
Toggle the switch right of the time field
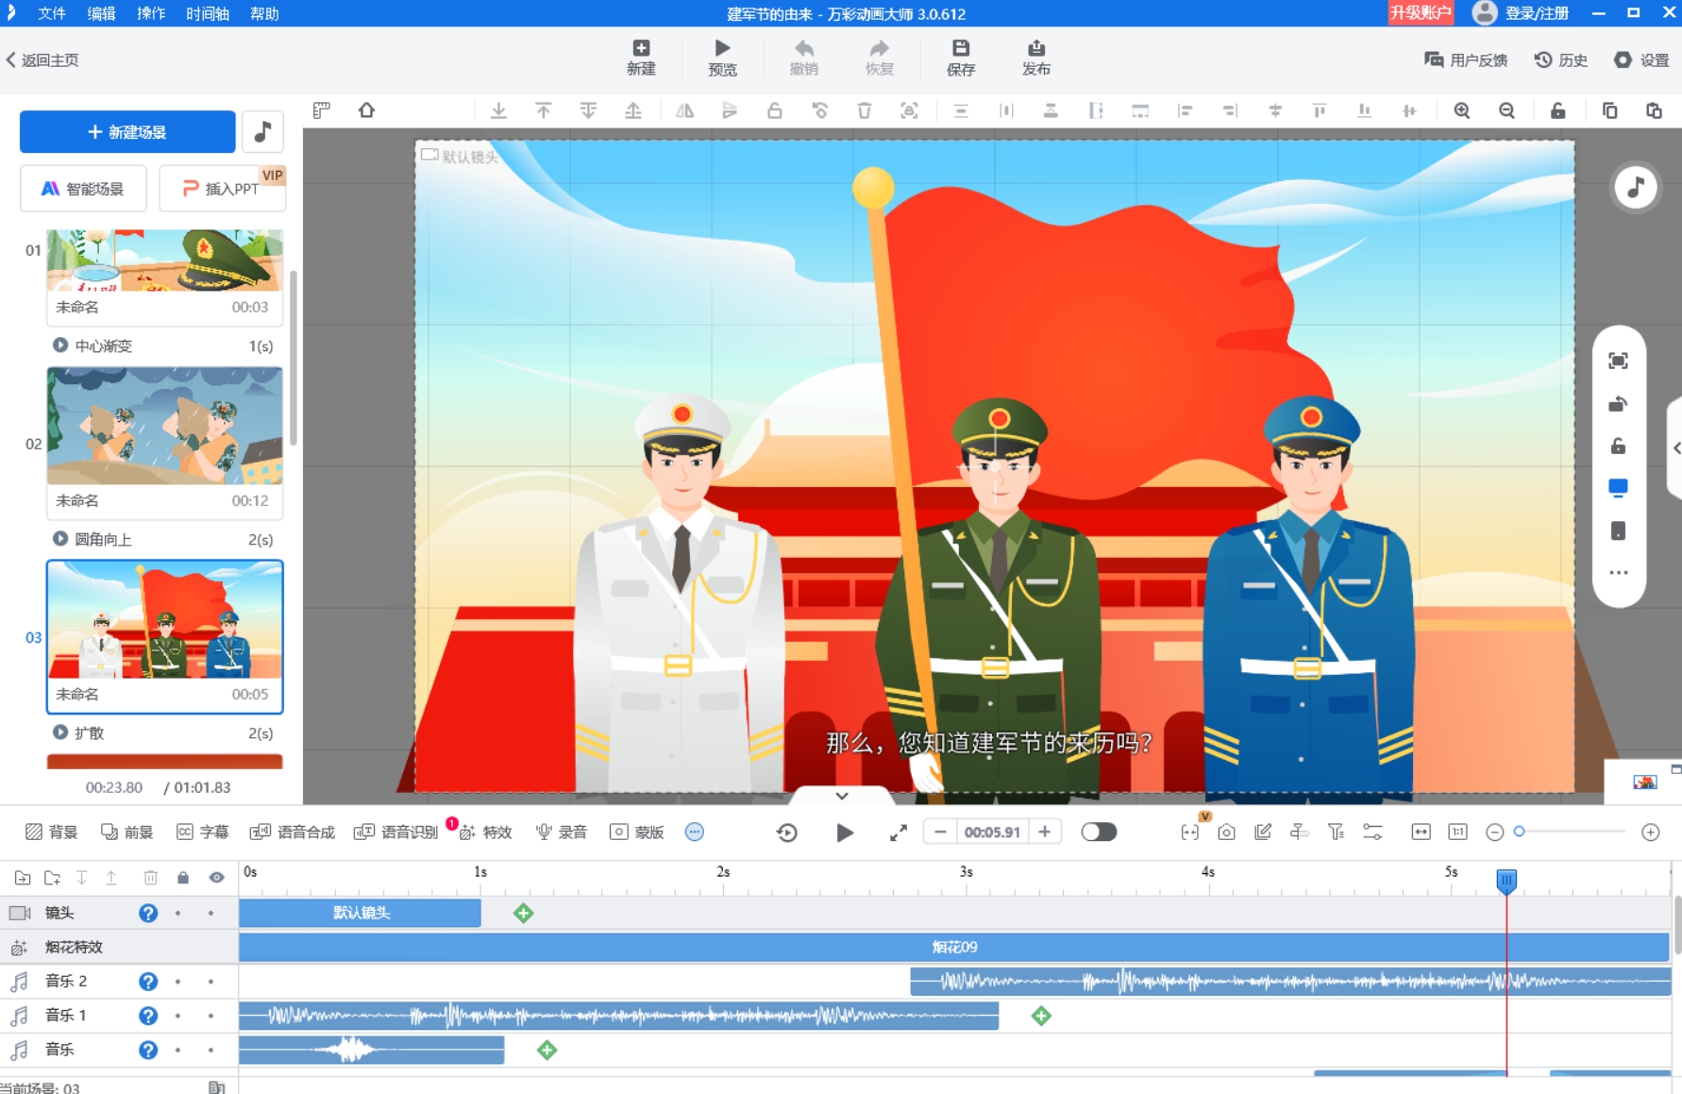click(x=1099, y=832)
